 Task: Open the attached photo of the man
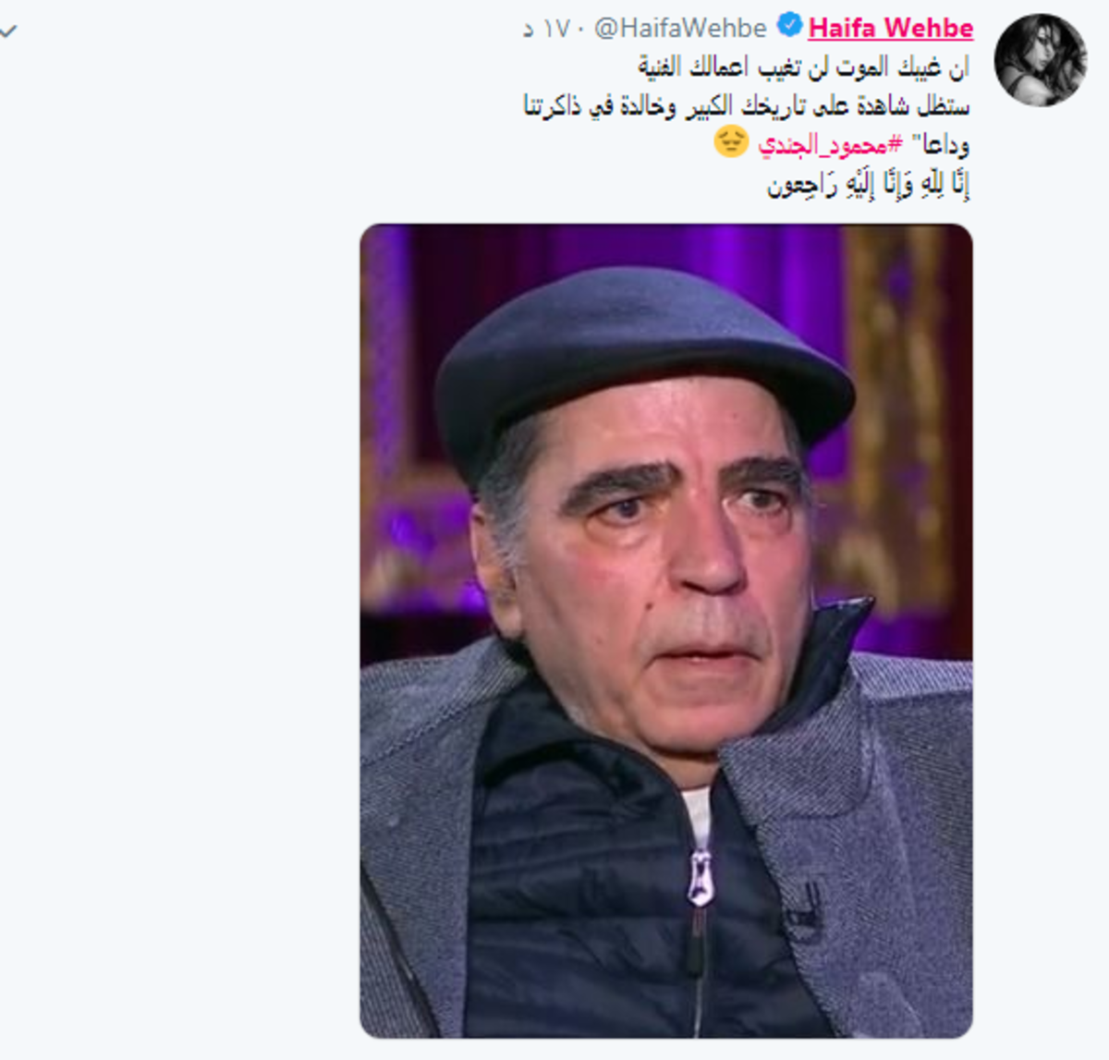pos(665,631)
